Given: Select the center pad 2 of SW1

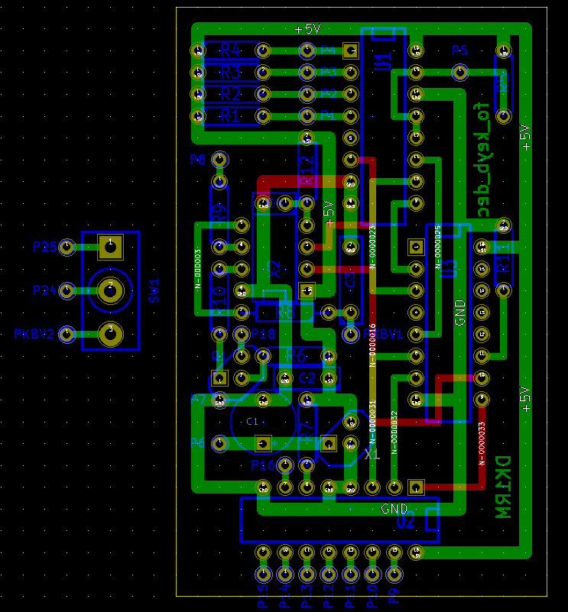Looking at the screenshot, I should (111, 289).
